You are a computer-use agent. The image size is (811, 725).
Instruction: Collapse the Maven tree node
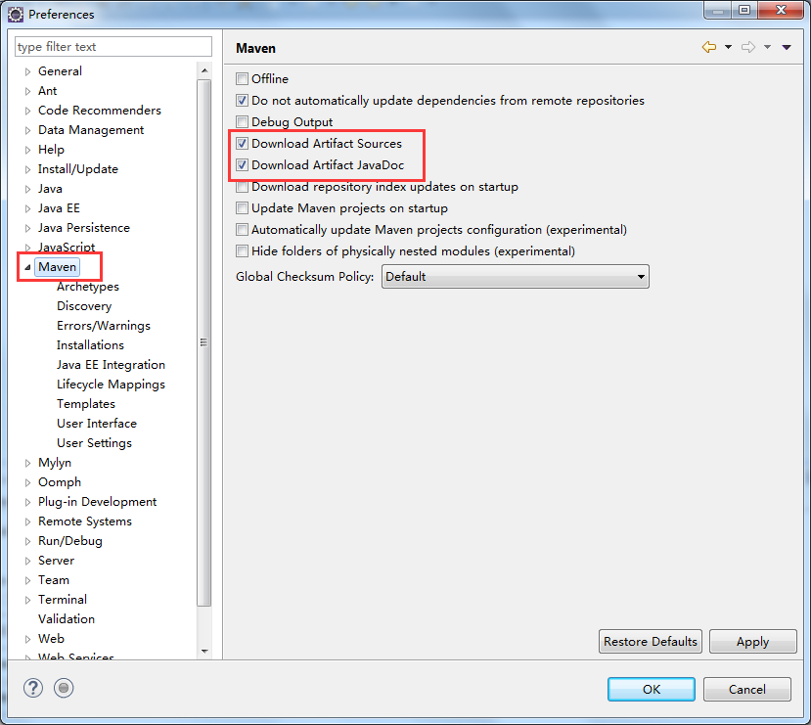(28, 267)
